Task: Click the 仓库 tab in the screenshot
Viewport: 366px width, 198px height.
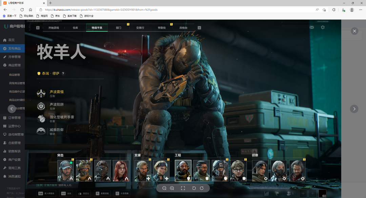Action: click(x=75, y=28)
